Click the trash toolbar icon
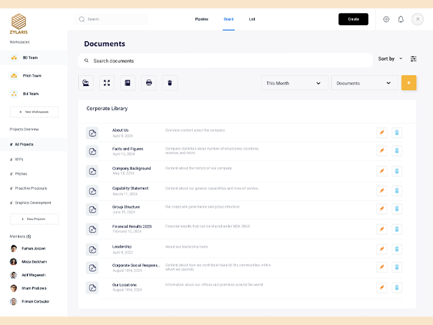The width and height of the screenshot is (433, 325). (x=170, y=83)
